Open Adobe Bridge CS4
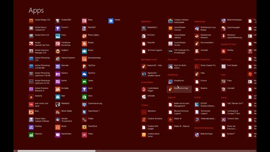270x152 pixels. 40,21
